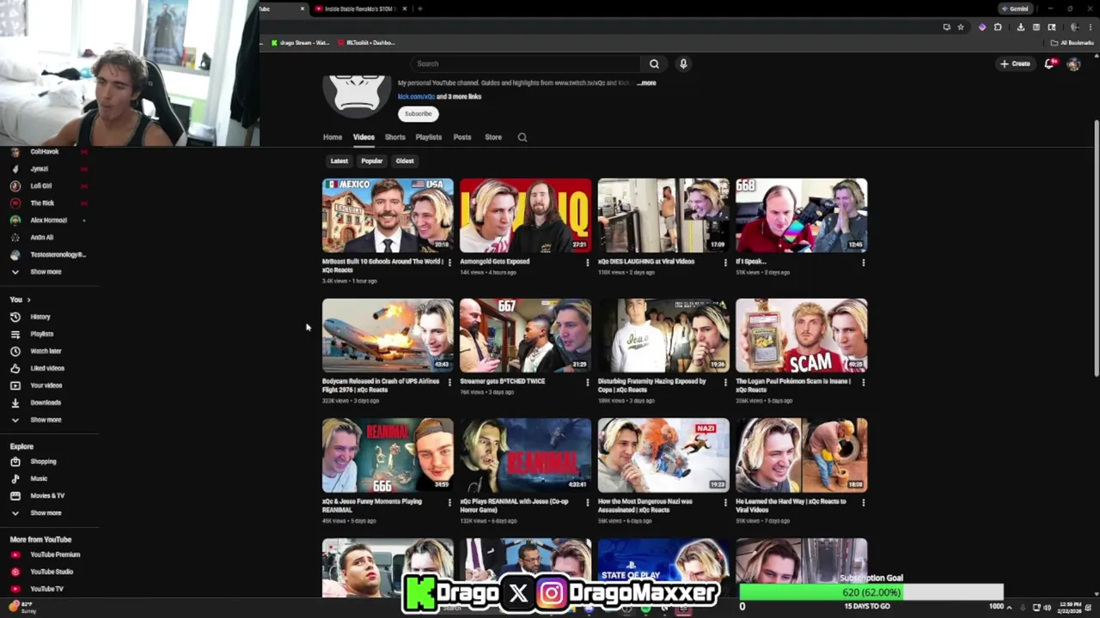Close the Inside Stable Ronaldo's tab
The image size is (1100, 618).
(406, 9)
